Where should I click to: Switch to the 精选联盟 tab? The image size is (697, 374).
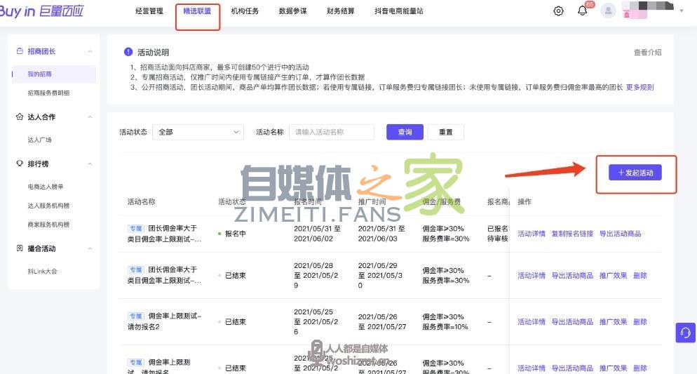197,11
